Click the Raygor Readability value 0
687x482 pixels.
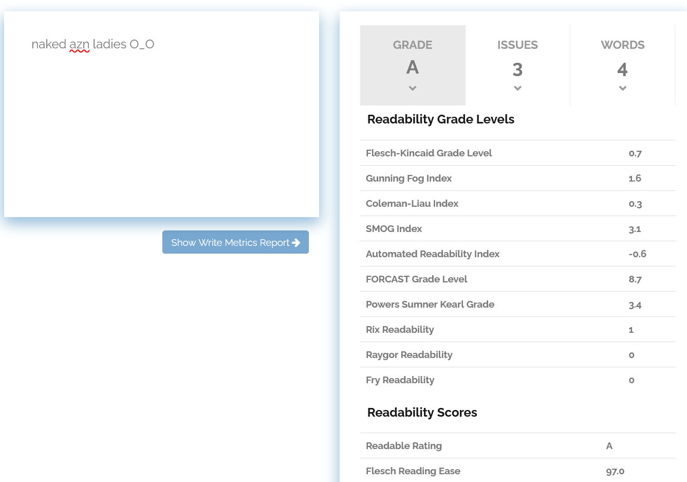[x=632, y=355]
